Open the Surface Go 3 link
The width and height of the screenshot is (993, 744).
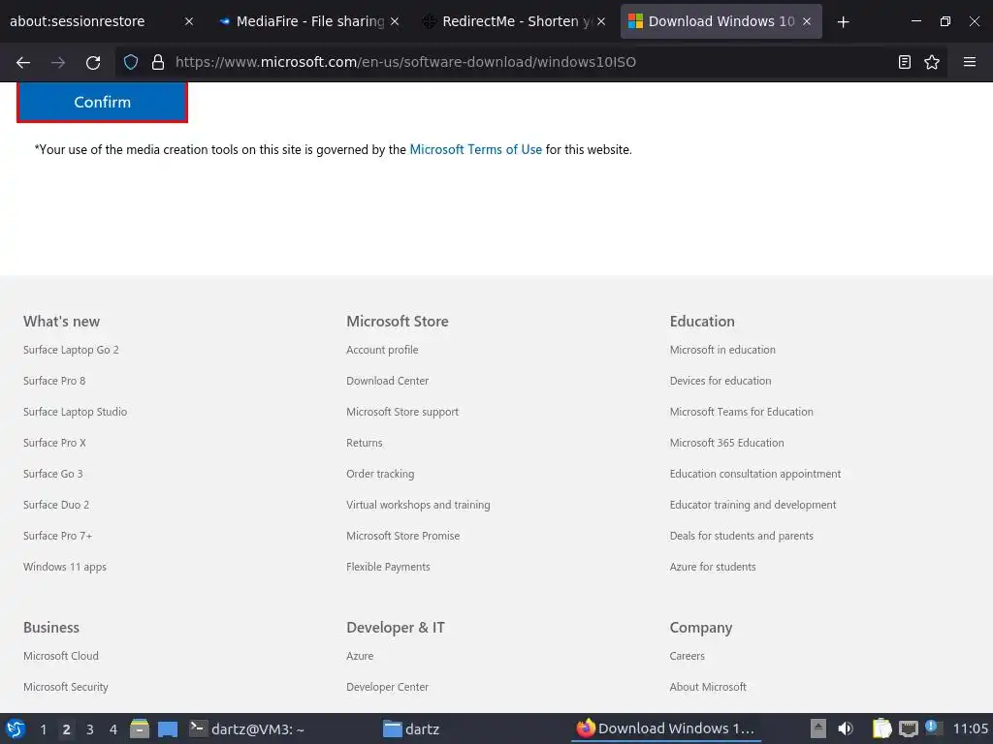(x=53, y=474)
